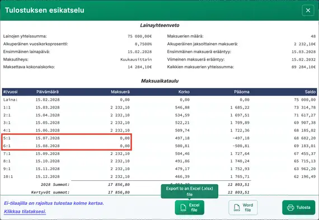Click row 7:1 interest 504,46
Viewport: 319px width, 220px height.
point(182,153)
